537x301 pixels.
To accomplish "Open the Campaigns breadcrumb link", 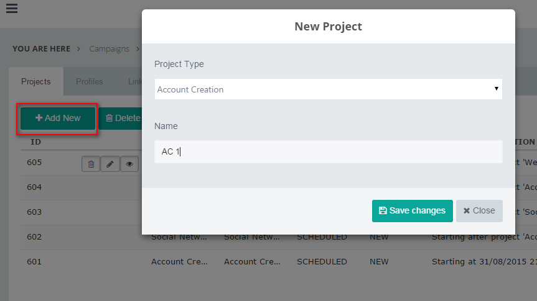I will [110, 49].
